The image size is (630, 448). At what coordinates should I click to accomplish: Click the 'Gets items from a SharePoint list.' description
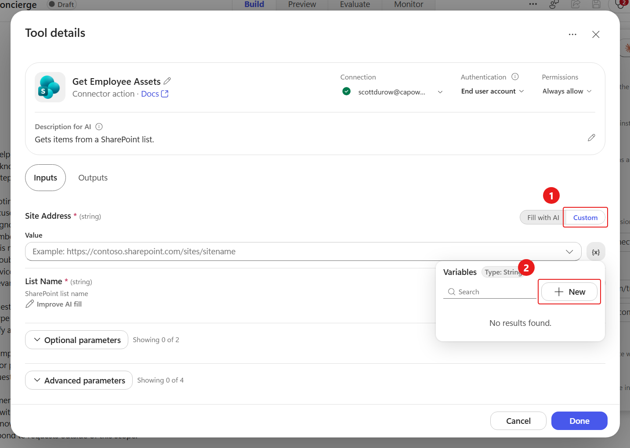pos(94,140)
